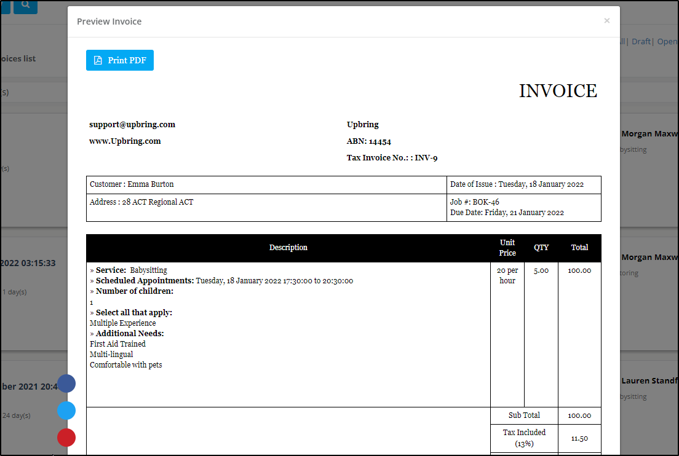The width and height of the screenshot is (679, 456).
Task: Click the Multi-lingual entry
Action: click(x=111, y=355)
